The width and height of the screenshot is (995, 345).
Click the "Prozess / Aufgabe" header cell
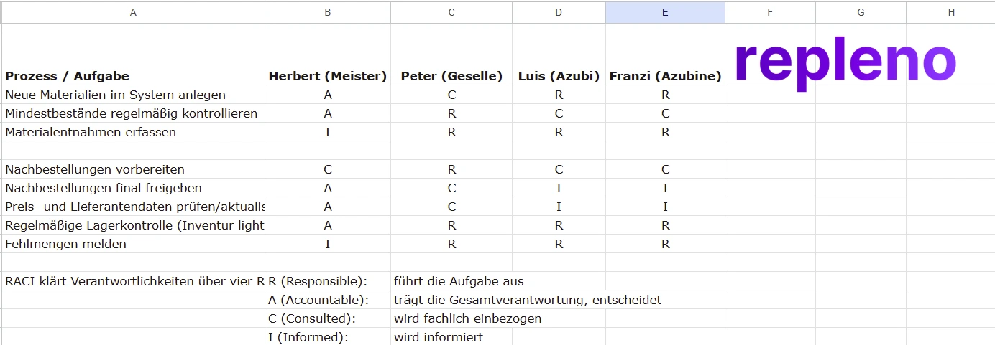click(x=68, y=76)
